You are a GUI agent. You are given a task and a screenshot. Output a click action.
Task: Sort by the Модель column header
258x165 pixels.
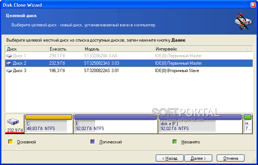tap(119, 49)
